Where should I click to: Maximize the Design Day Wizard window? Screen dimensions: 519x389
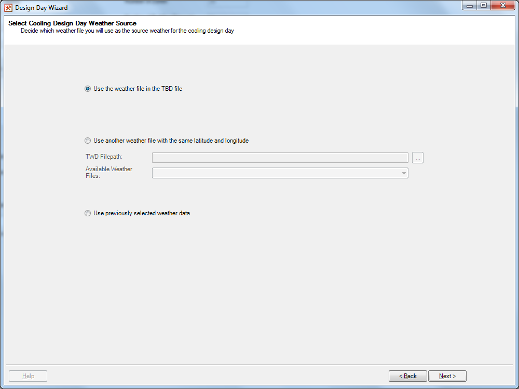[x=484, y=6]
